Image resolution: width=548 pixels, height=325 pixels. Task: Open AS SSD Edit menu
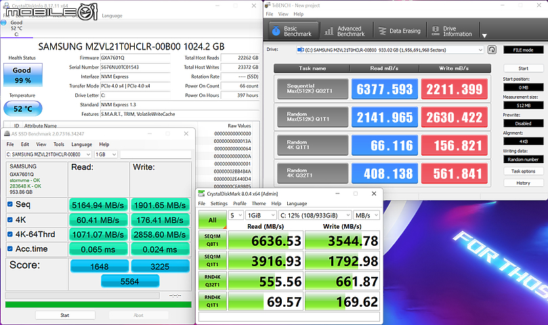pos(25,144)
